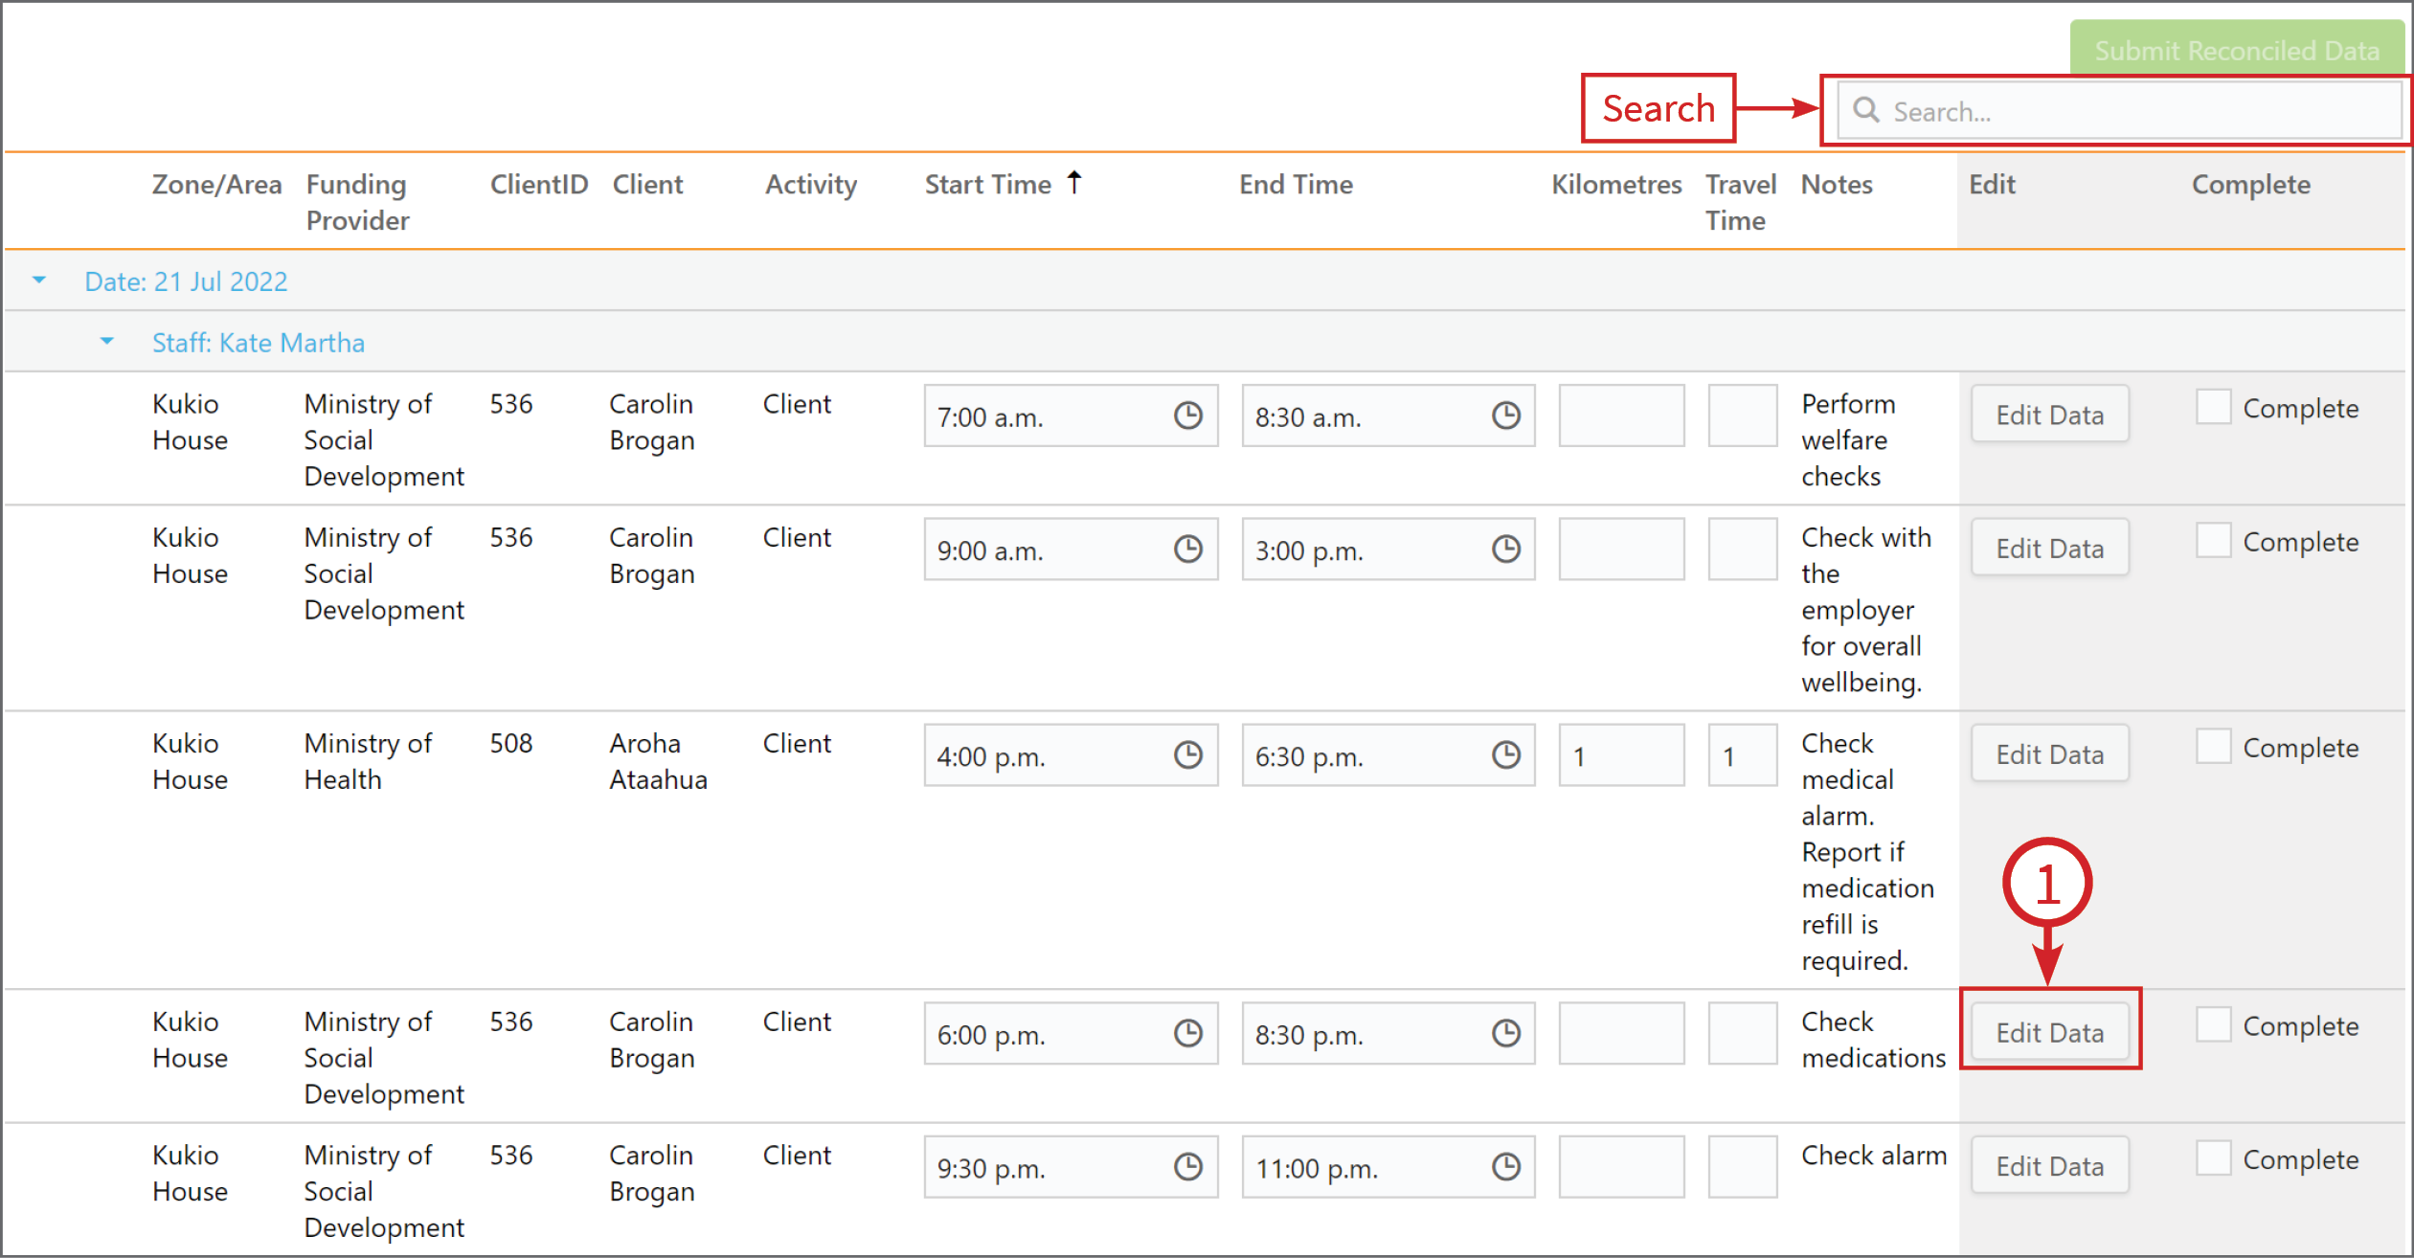This screenshot has height=1258, width=2414.
Task: Open clock picker for 8:30 p.m. end time
Action: (x=1505, y=1033)
